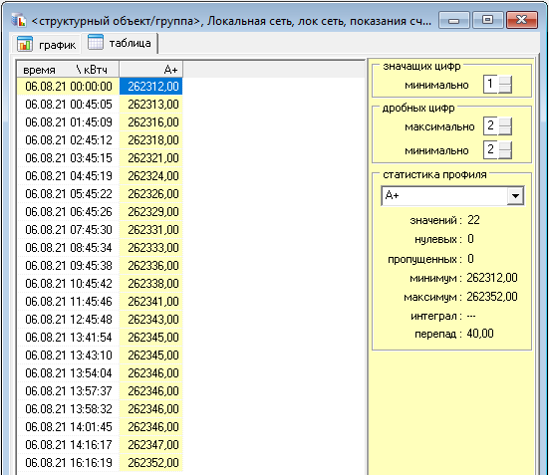This screenshot has width=549, height=475.
Task: Decrease дробных цифр максимально value
Action: coord(504,130)
